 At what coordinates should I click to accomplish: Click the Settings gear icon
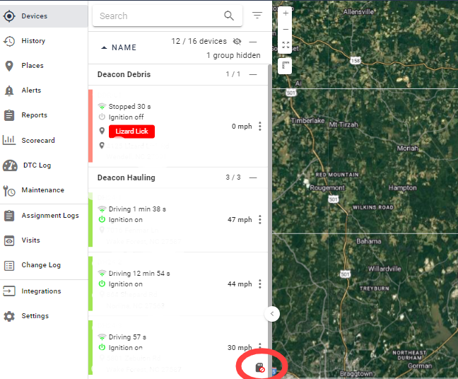coord(9,316)
